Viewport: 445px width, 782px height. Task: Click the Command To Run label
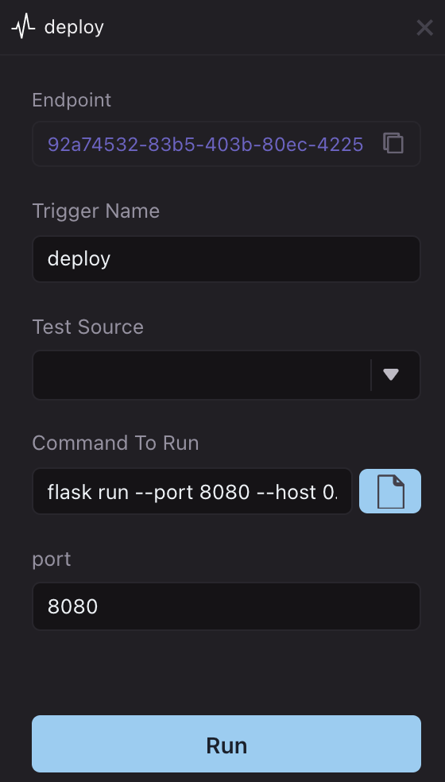click(115, 443)
